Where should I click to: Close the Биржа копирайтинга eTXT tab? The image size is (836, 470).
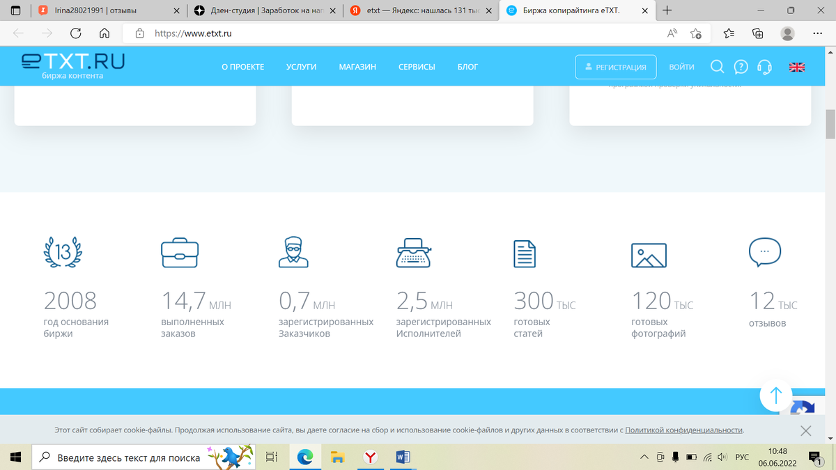[x=643, y=10]
